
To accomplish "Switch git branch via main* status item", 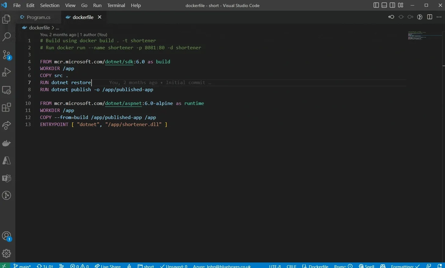I will pyautogui.click(x=22, y=266).
